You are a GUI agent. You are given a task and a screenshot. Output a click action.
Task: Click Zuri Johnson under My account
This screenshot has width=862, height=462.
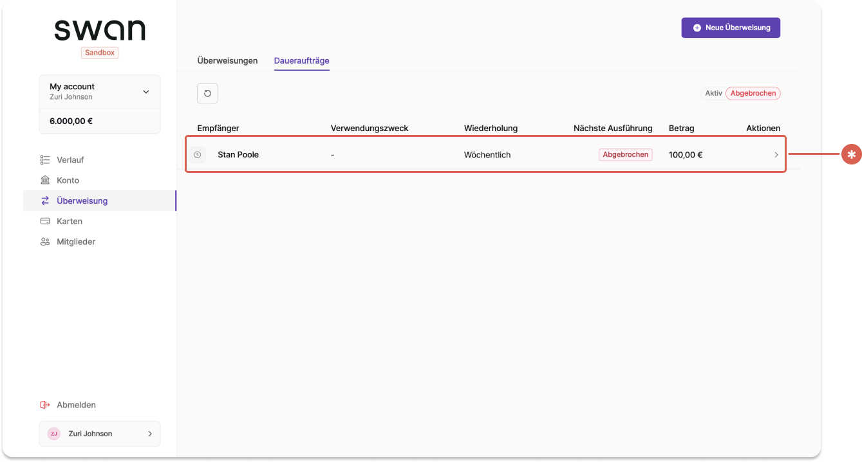[71, 97]
